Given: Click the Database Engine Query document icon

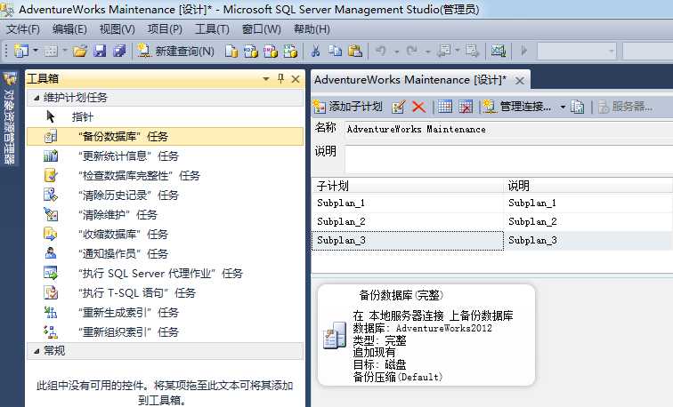Looking at the screenshot, I should 231,52.
